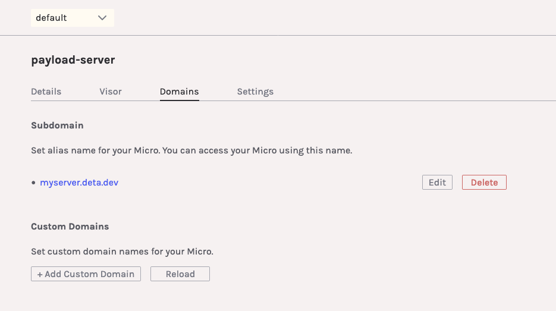The image size is (556, 311).
Task: Edit the myserver.deta.dev subdomain
Action: click(437, 183)
